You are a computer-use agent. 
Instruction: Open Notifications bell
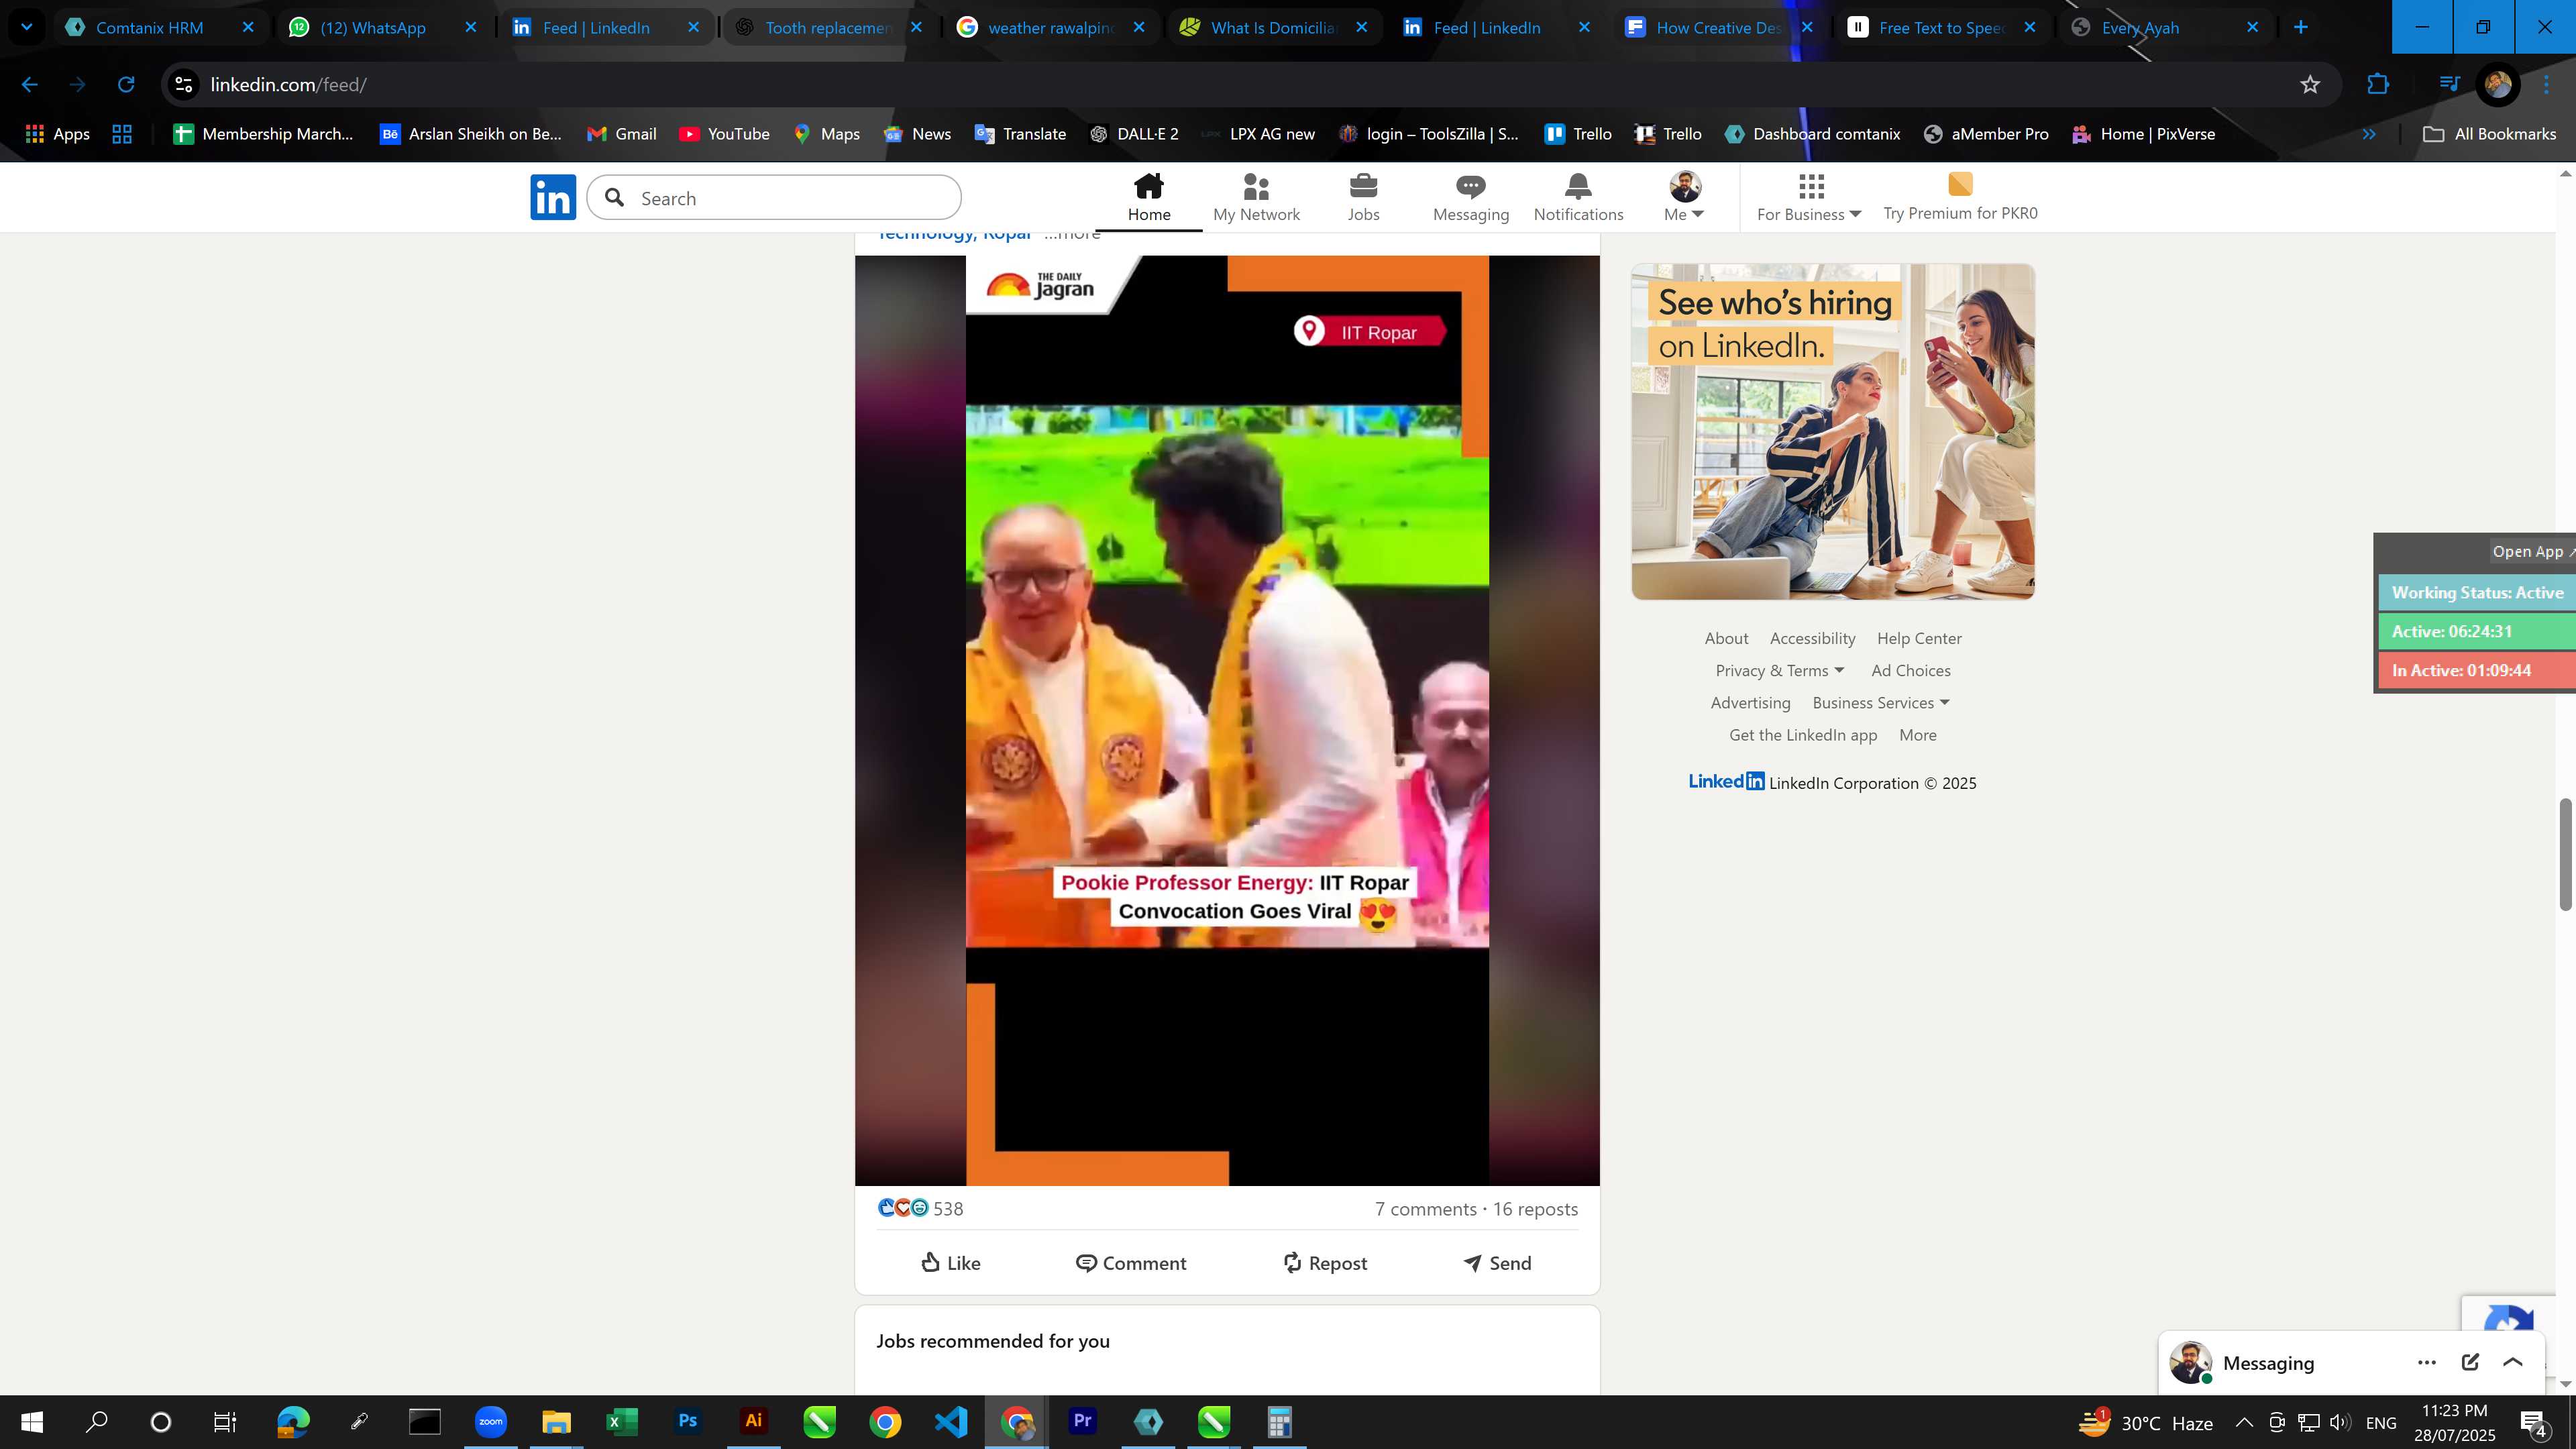1578,197
